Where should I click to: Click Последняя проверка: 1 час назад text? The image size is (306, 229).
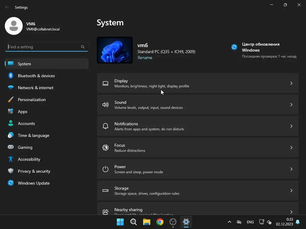click(269, 56)
